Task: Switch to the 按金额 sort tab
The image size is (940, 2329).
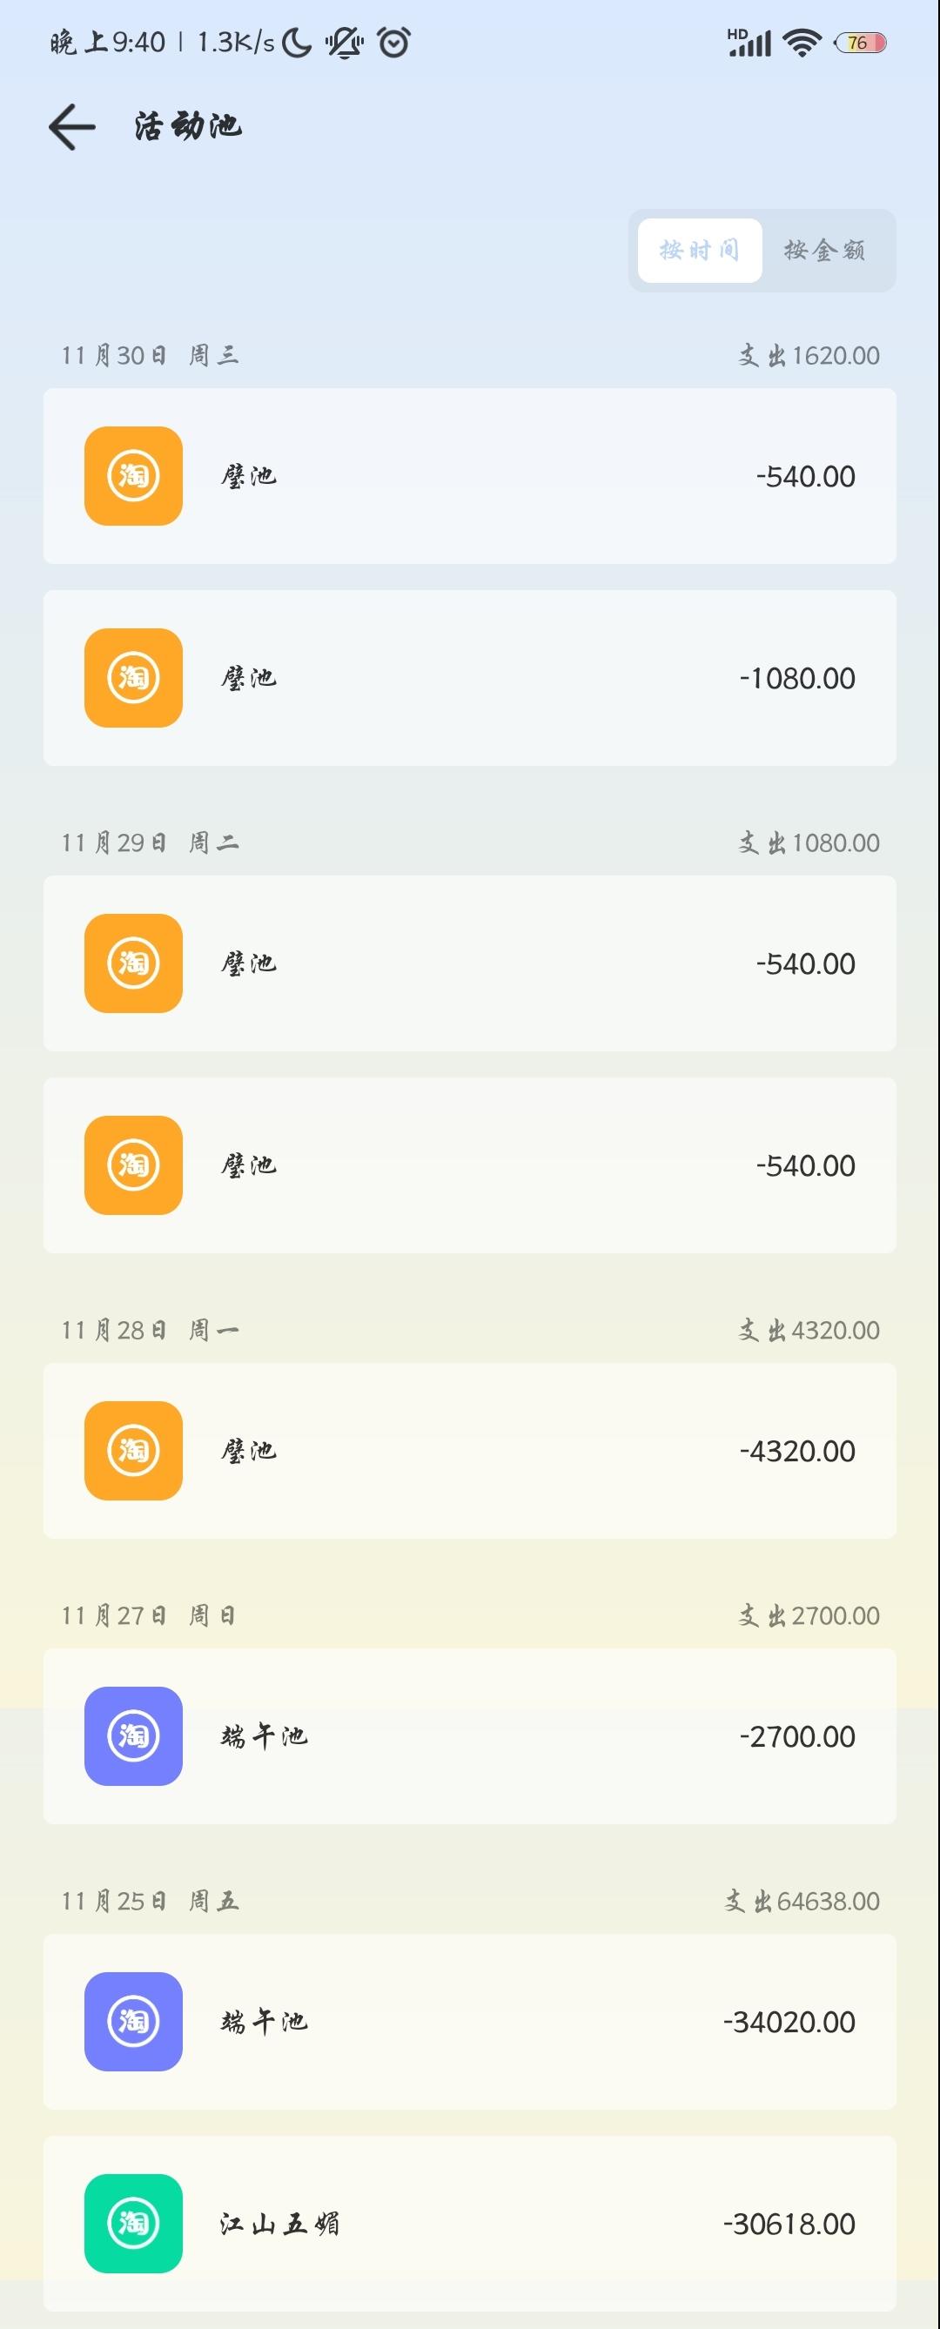Action: pyautogui.click(x=824, y=251)
